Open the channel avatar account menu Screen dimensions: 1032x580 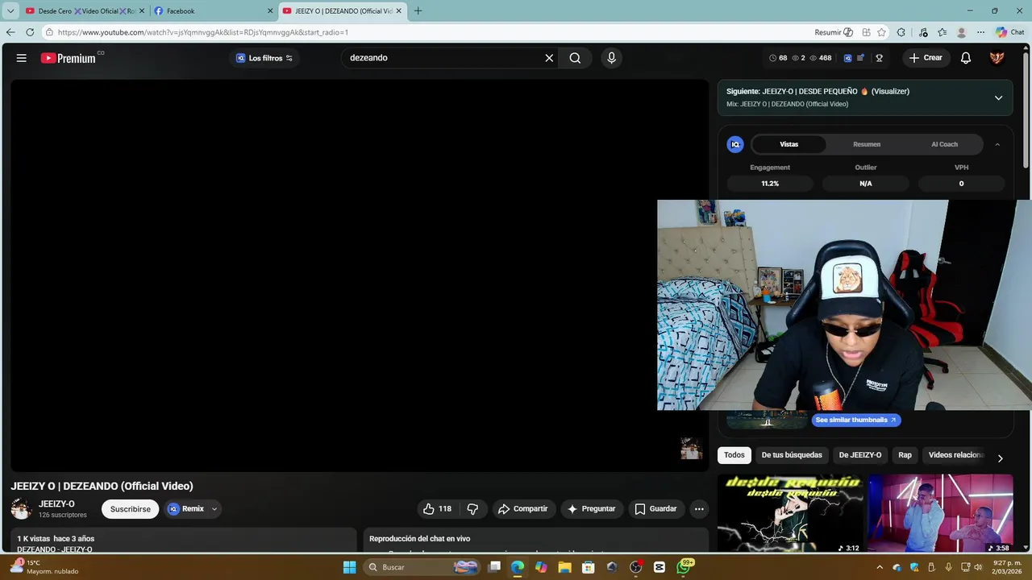pyautogui.click(x=997, y=58)
